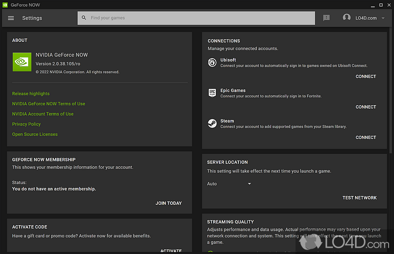This screenshot has height=254, width=394.
Task: Open the hamburger navigation menu
Action: click(x=11, y=18)
